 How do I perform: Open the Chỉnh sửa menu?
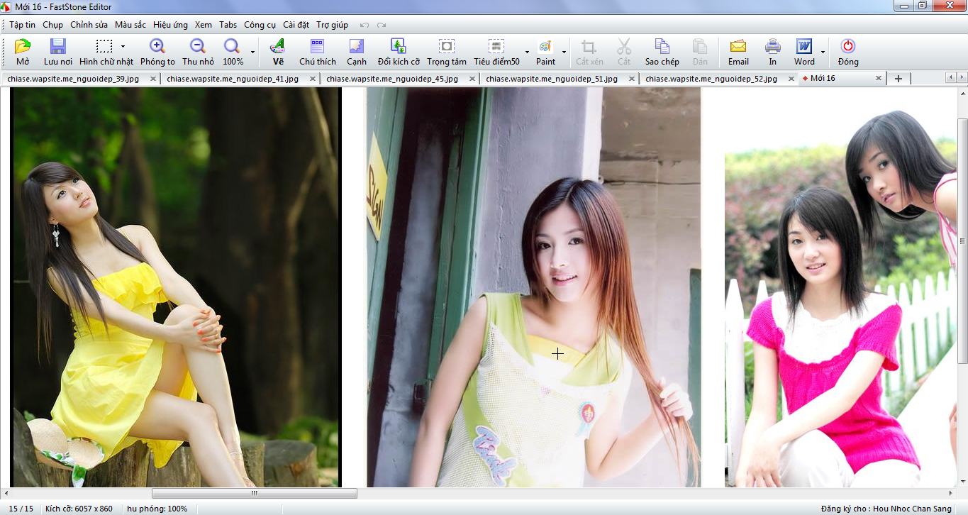(x=89, y=25)
